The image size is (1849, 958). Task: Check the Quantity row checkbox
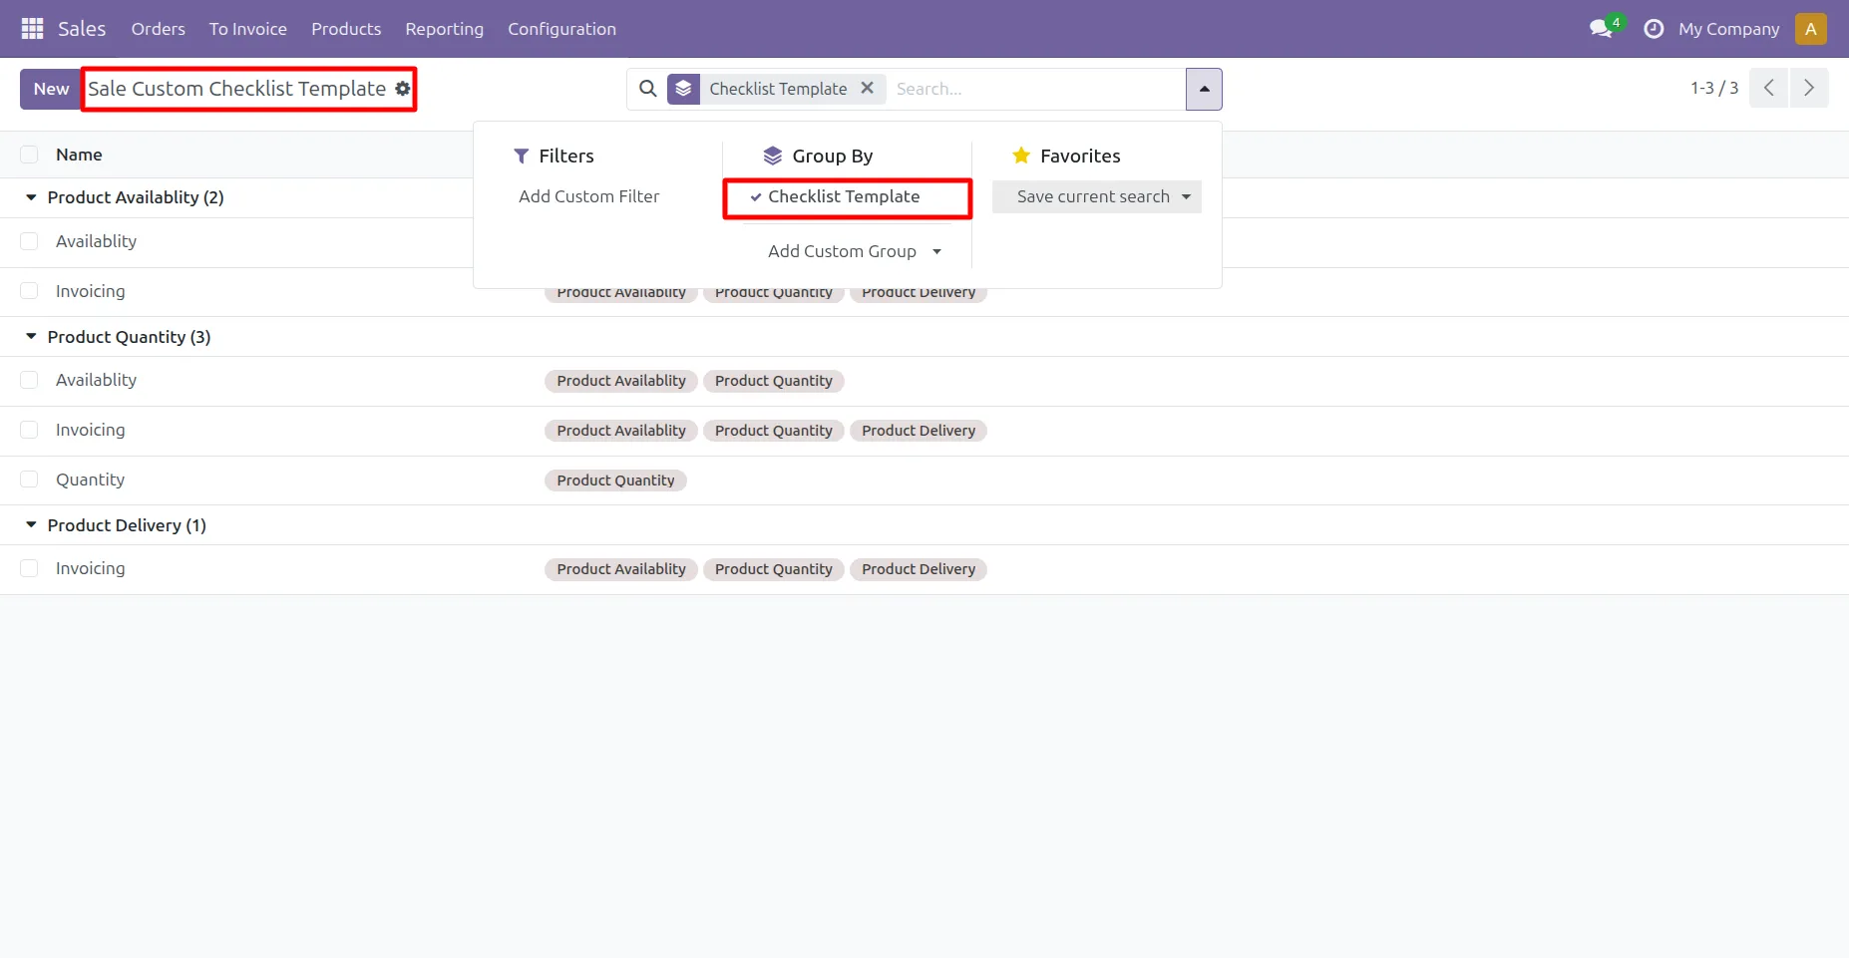point(29,479)
